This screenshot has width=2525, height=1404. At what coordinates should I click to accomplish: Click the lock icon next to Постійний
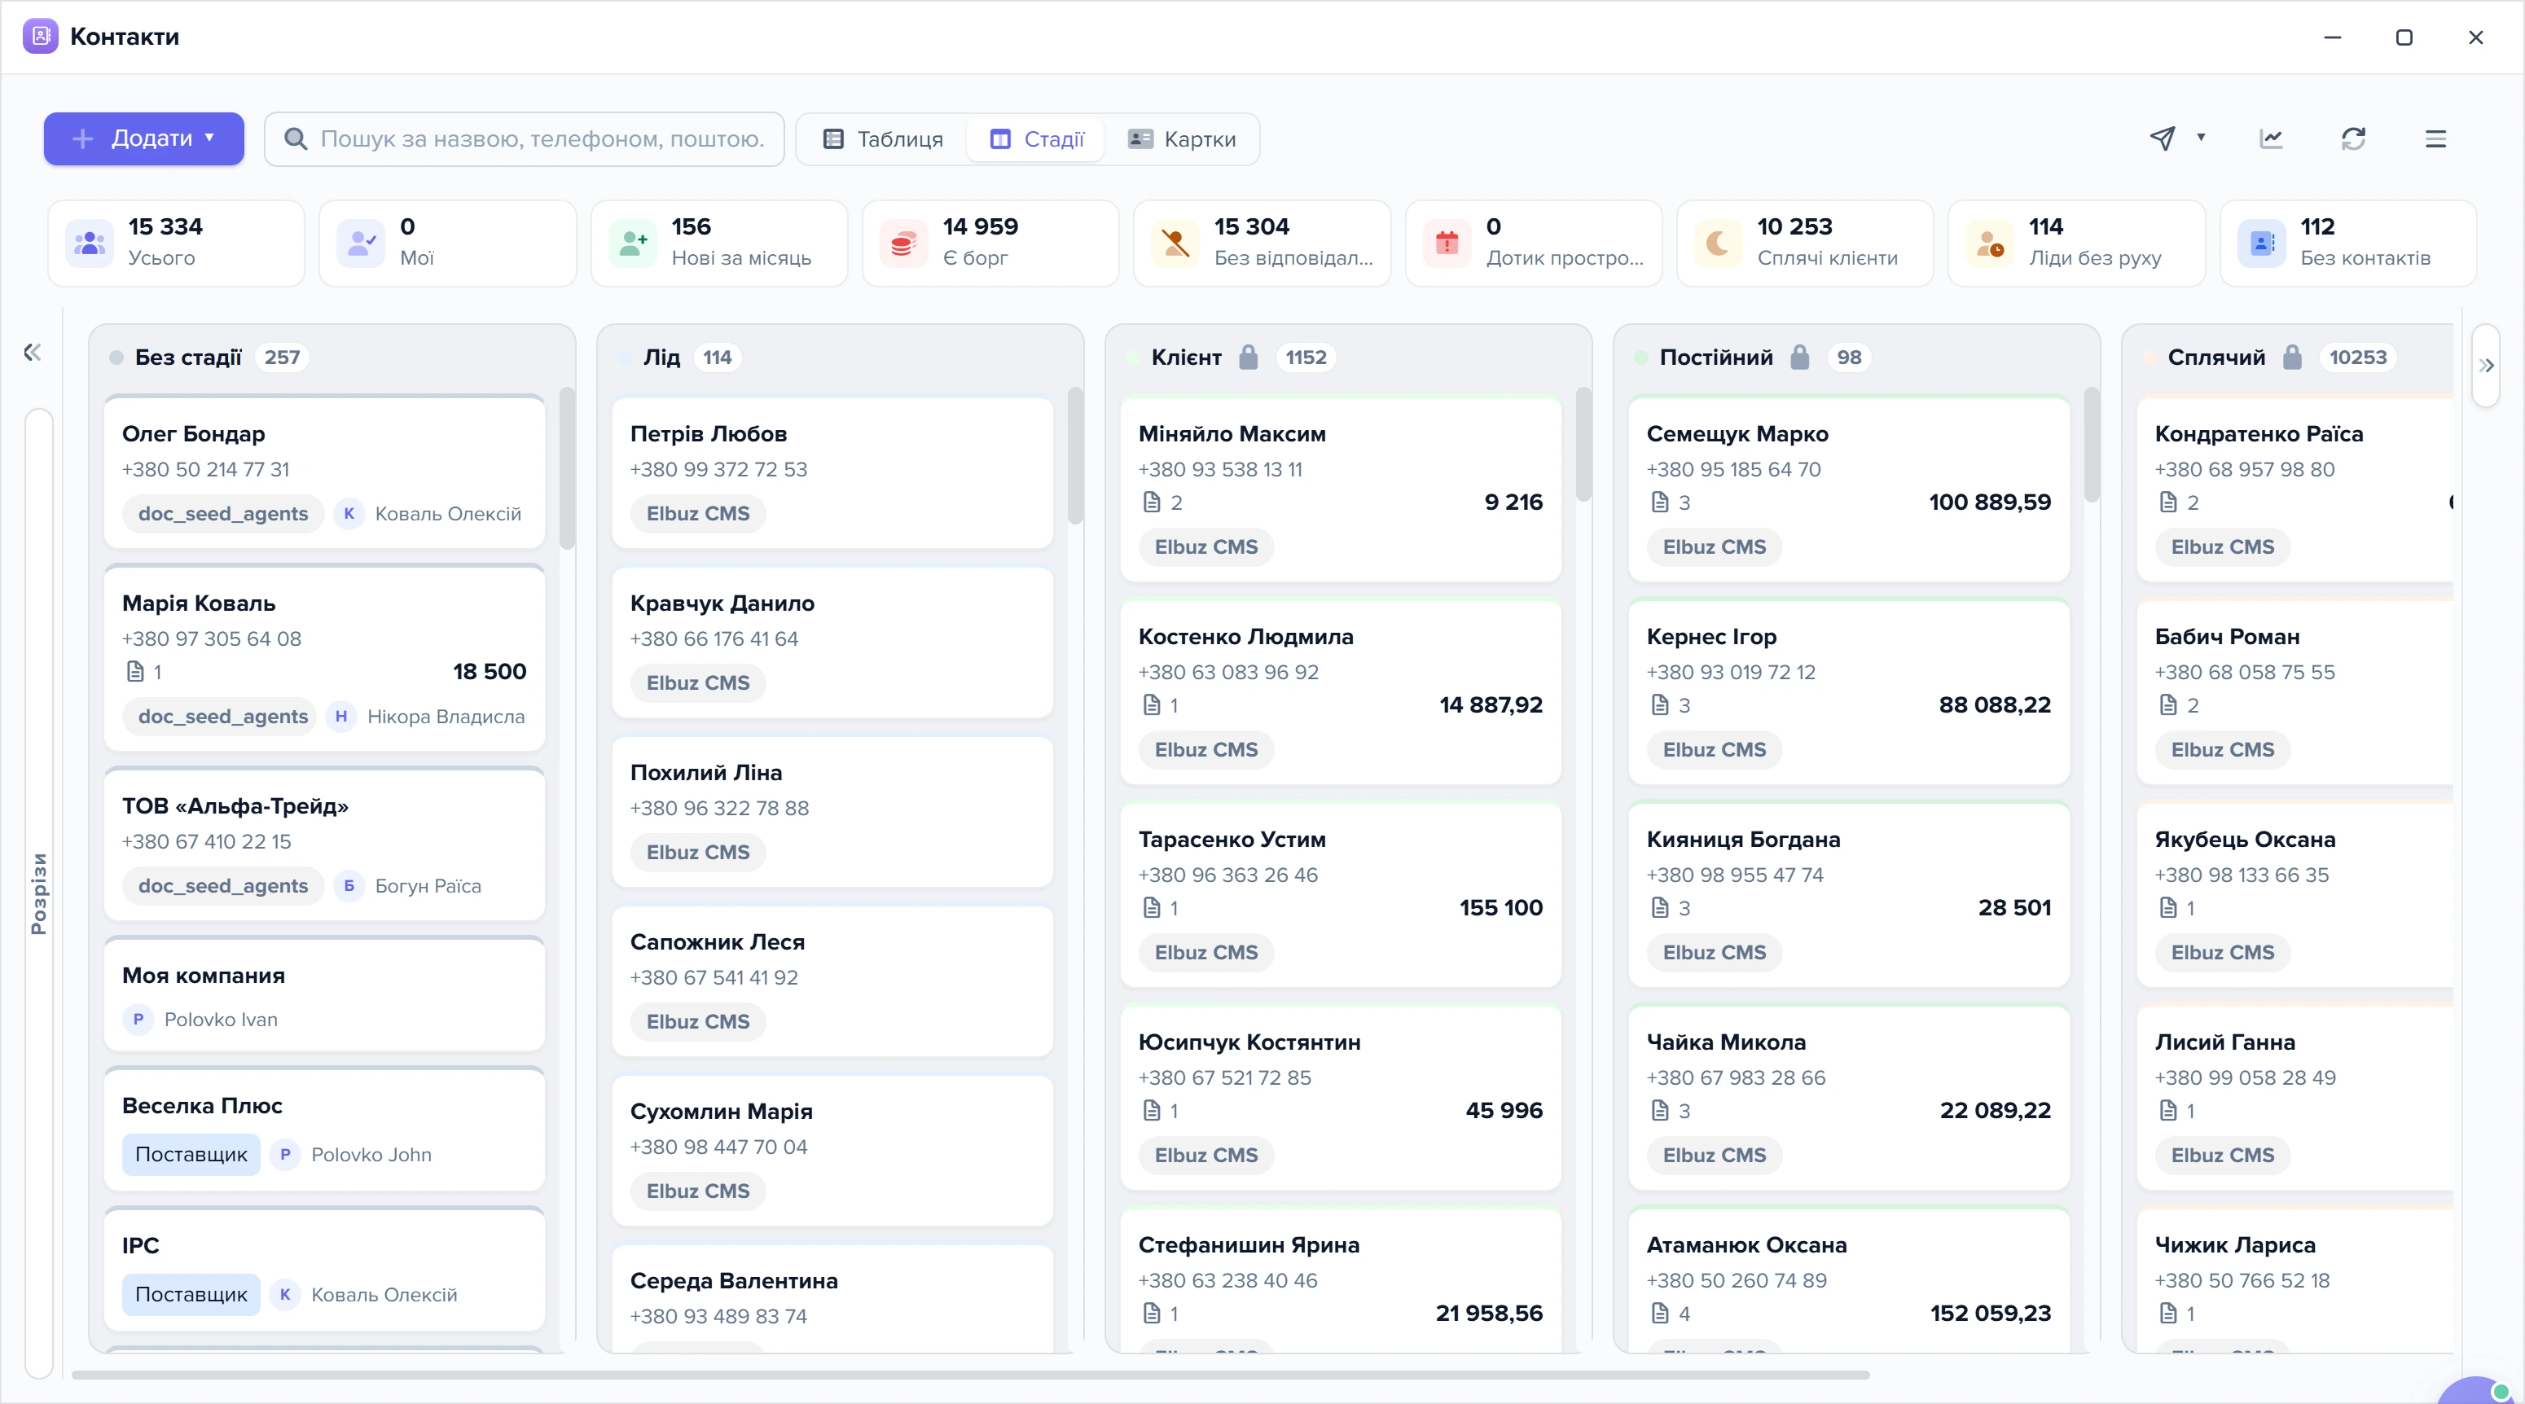(1799, 357)
